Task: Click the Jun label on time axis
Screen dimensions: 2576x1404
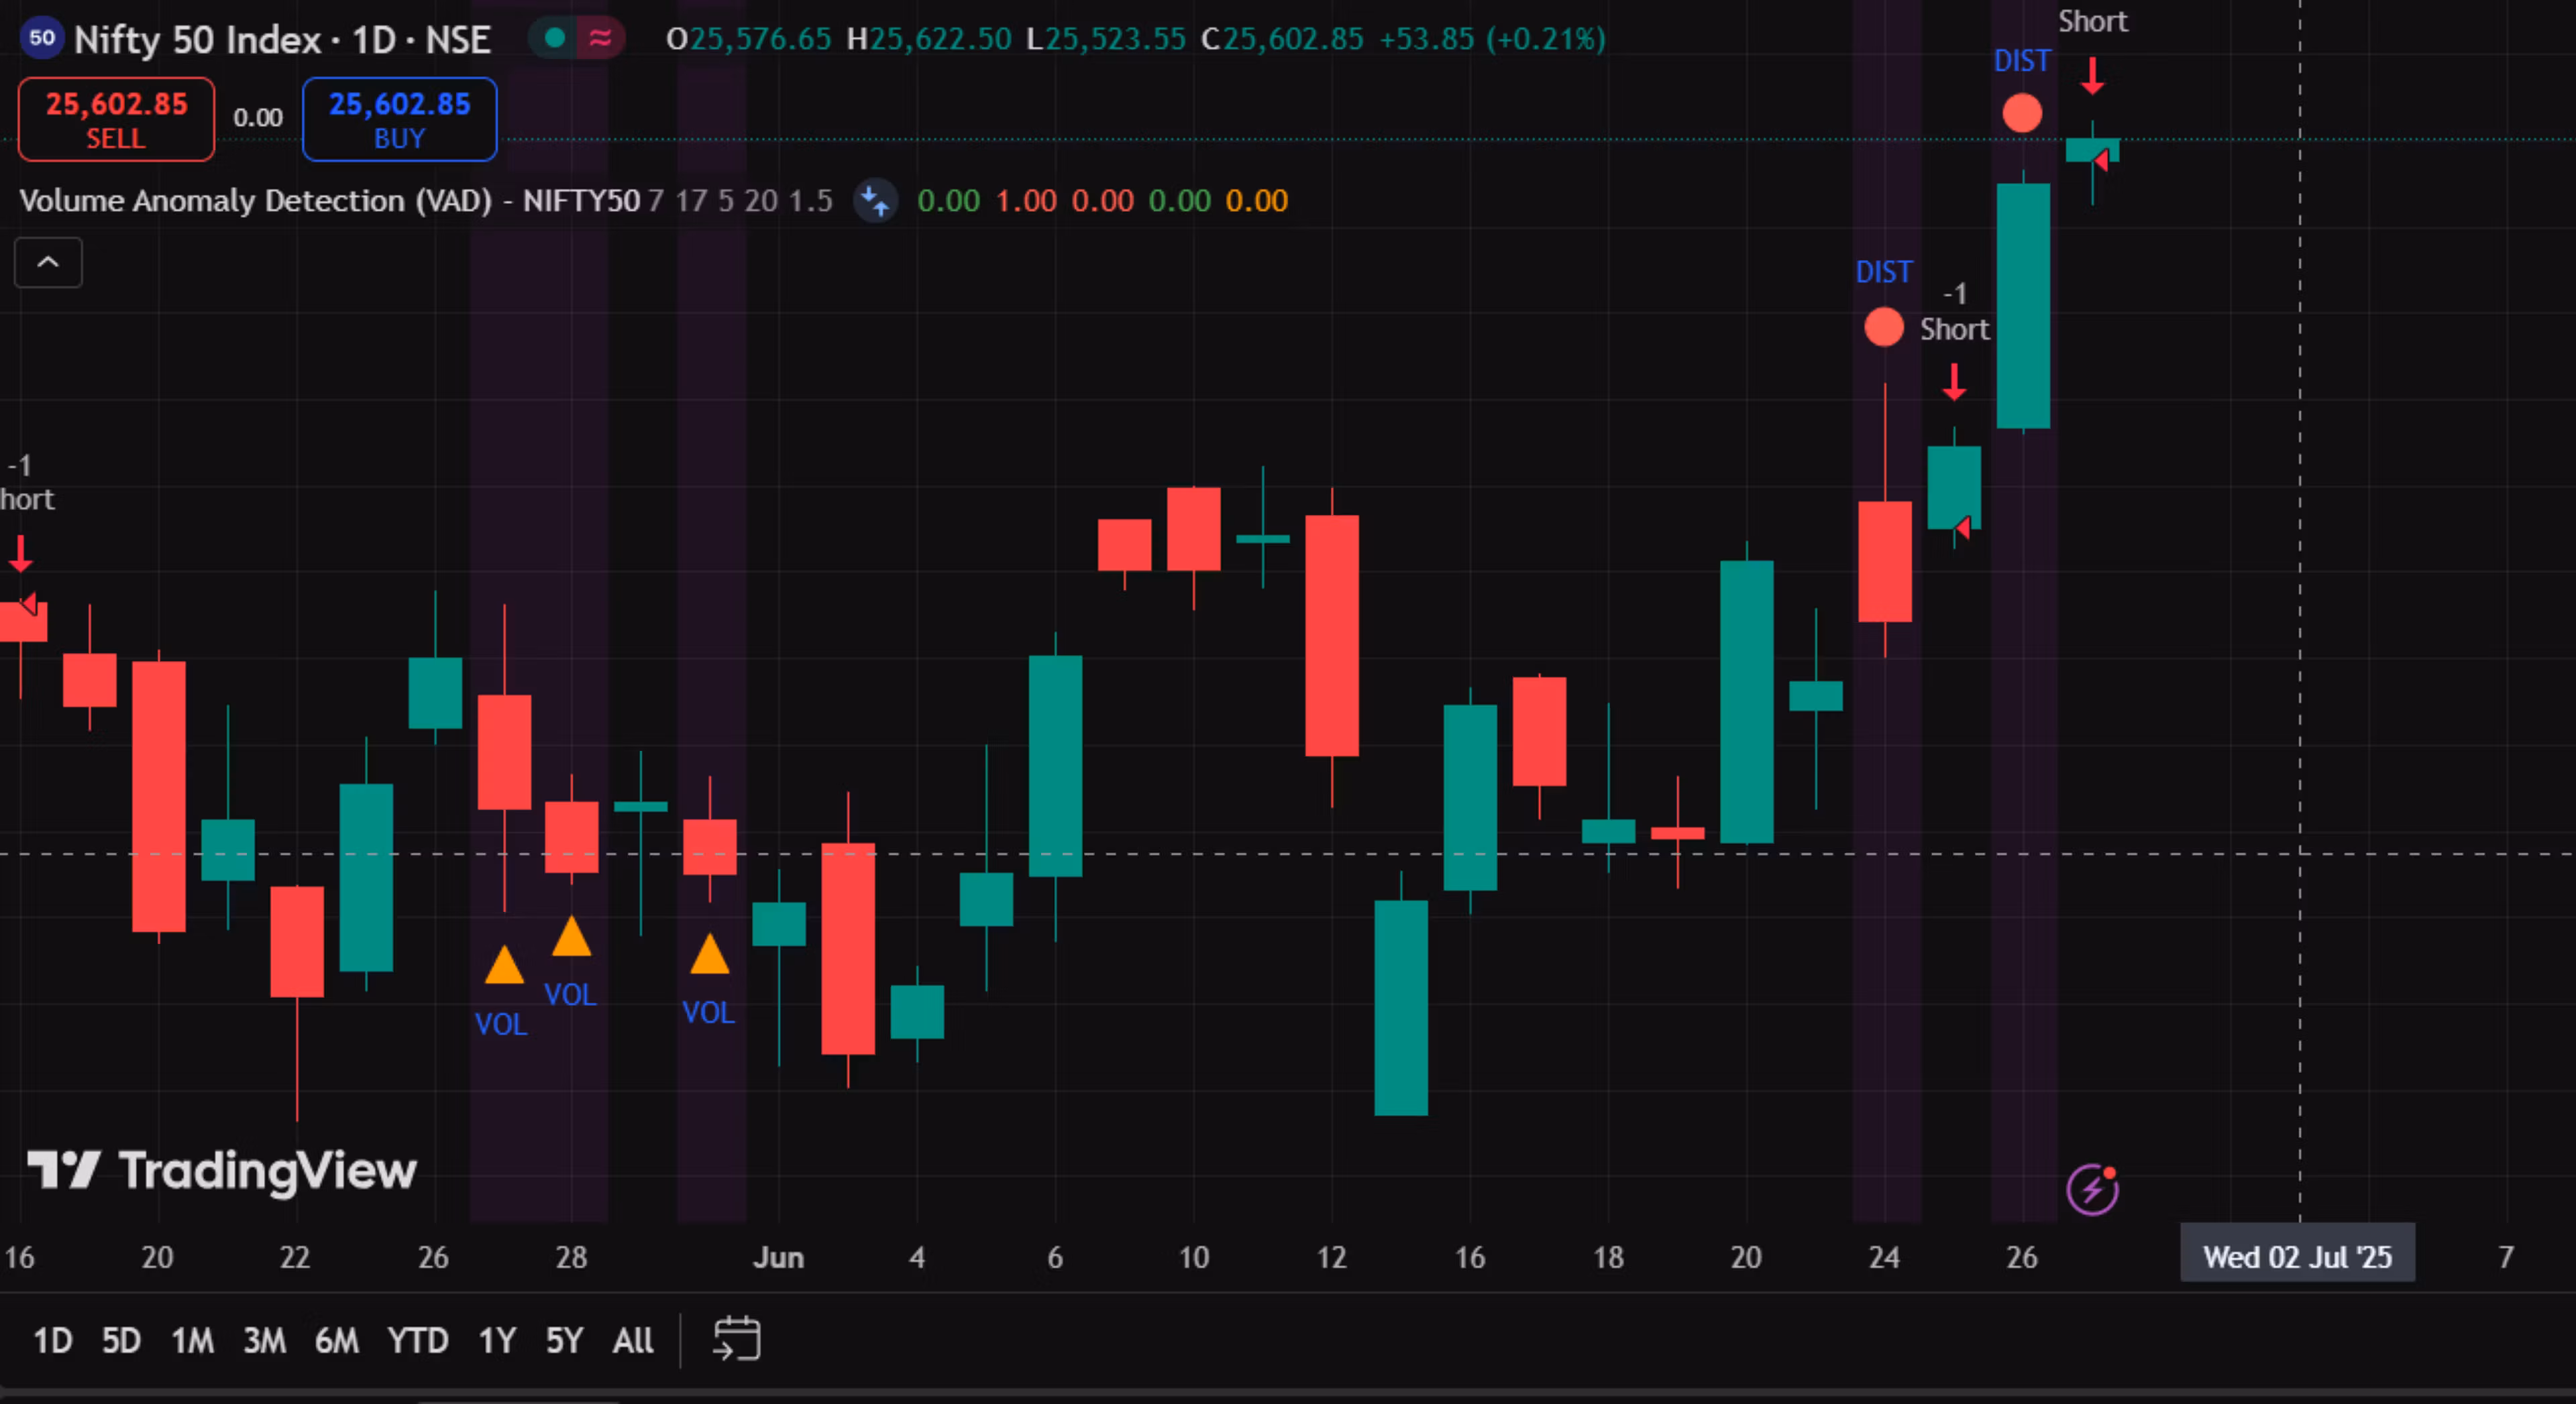Action: coord(778,1257)
